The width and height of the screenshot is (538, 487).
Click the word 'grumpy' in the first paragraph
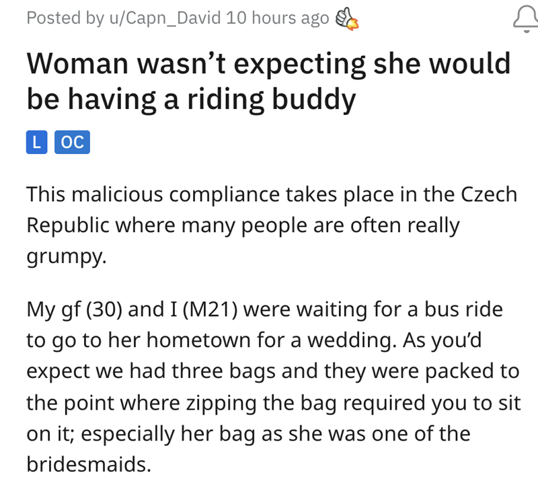(65, 258)
